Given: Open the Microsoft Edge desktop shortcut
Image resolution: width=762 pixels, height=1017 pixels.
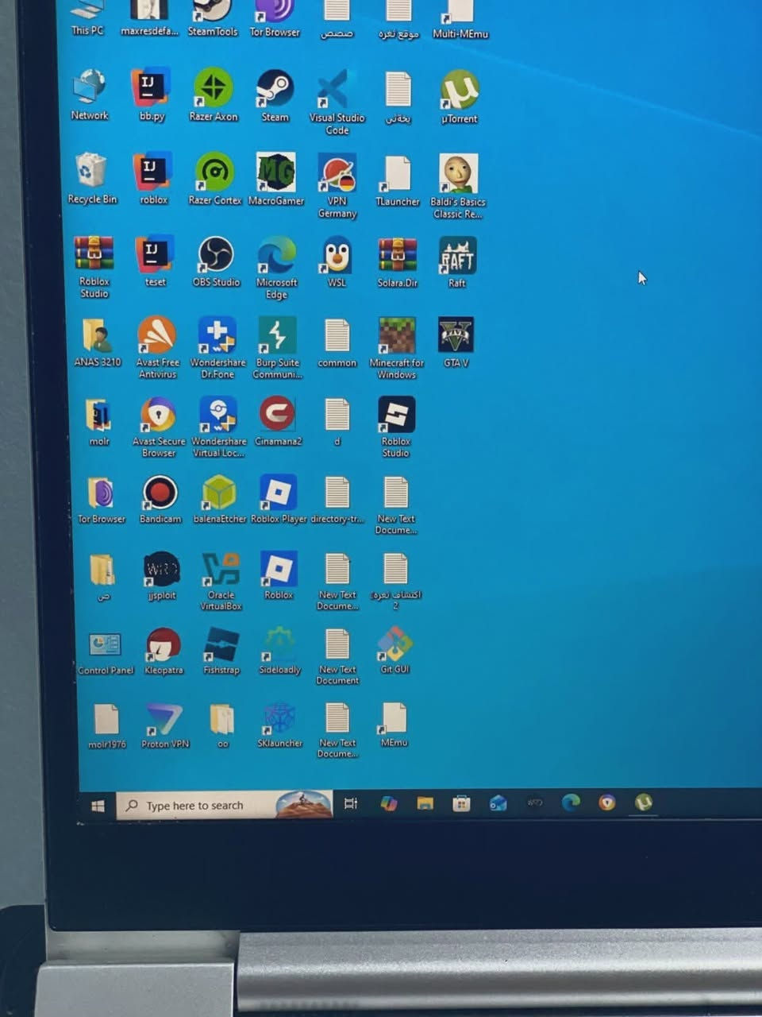Looking at the screenshot, I should [276, 255].
